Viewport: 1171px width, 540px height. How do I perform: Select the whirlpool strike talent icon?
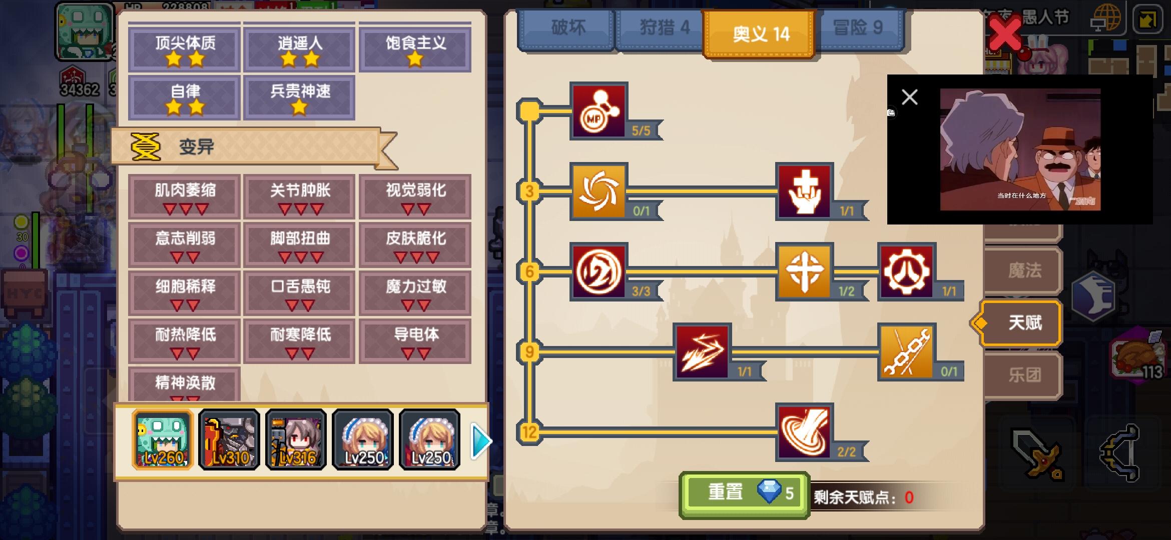804,432
